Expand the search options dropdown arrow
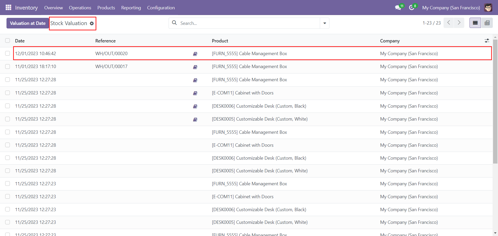The image size is (498, 236). (x=324, y=23)
